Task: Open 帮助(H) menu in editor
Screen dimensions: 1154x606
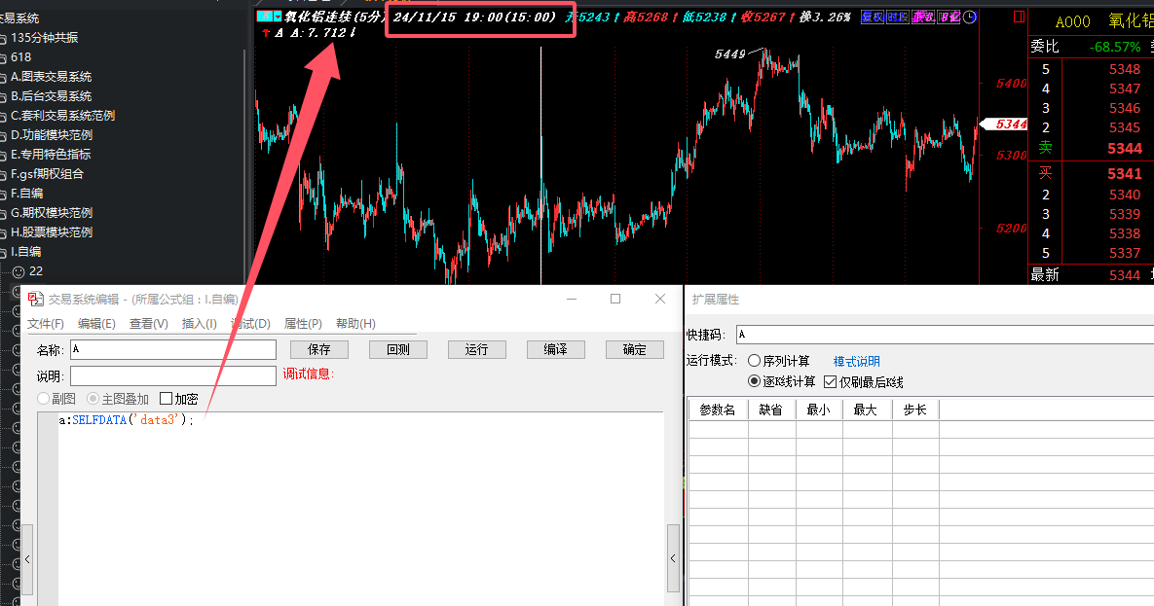Action: [355, 324]
